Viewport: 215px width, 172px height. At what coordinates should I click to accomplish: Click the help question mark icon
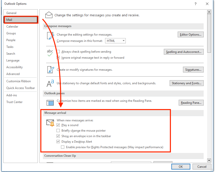tap(195, 4)
